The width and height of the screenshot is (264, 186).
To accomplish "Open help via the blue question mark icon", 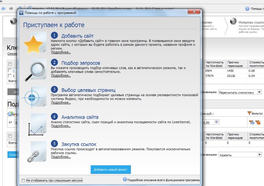I will pyautogui.click(x=247, y=9).
